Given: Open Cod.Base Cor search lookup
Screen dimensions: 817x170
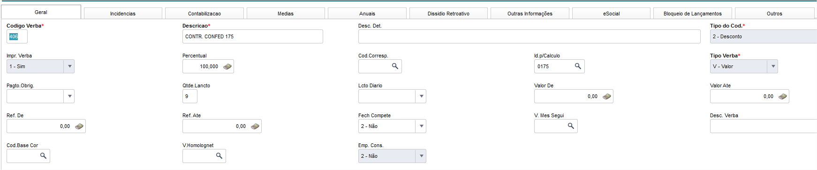Looking at the screenshot, I should [x=43, y=156].
